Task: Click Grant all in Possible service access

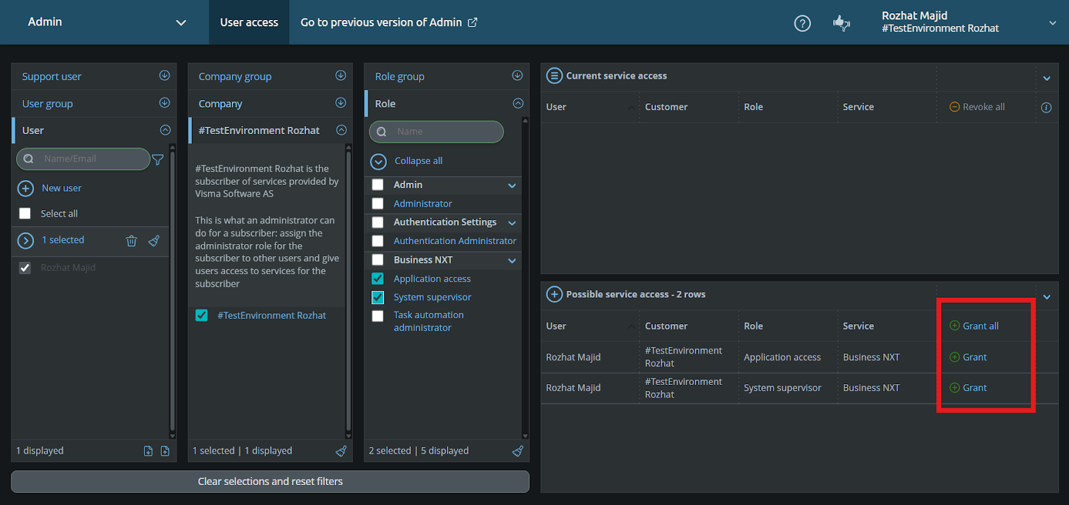Action: click(974, 326)
